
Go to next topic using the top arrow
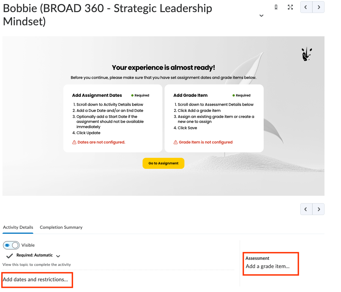point(318,7)
